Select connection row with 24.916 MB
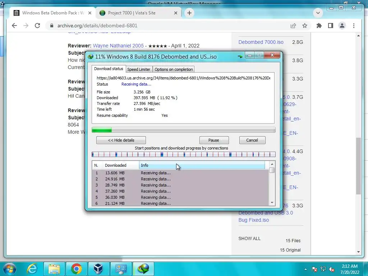Viewport: 368px width, 276px height. 180,179
